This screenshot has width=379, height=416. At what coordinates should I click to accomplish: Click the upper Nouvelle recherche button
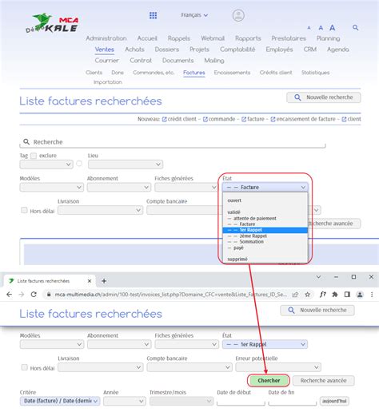(324, 97)
